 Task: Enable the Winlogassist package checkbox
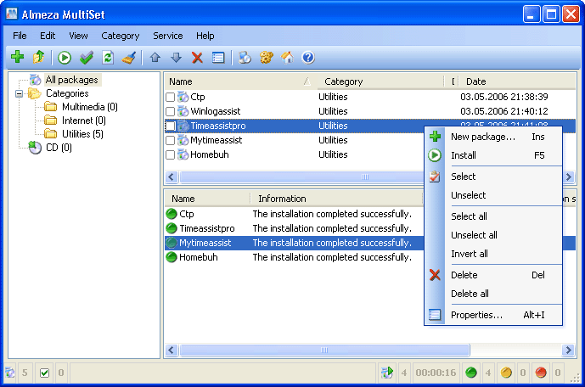point(171,112)
